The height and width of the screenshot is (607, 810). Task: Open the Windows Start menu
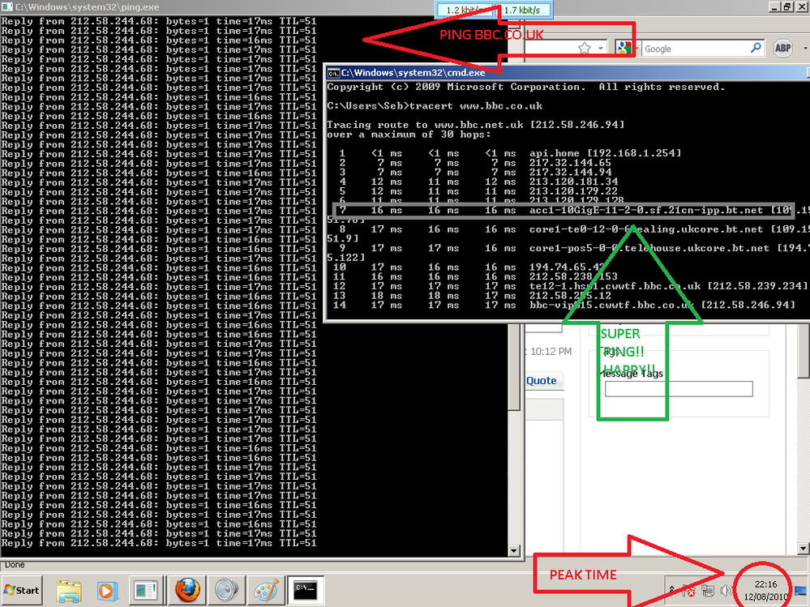(x=22, y=589)
